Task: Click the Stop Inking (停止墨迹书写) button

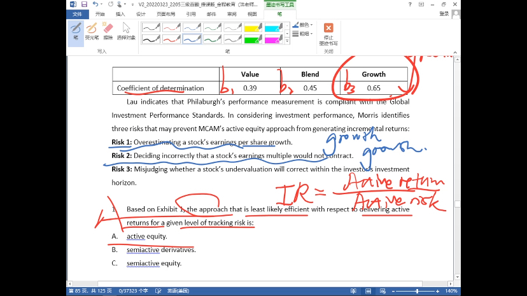Action: pyautogui.click(x=328, y=34)
